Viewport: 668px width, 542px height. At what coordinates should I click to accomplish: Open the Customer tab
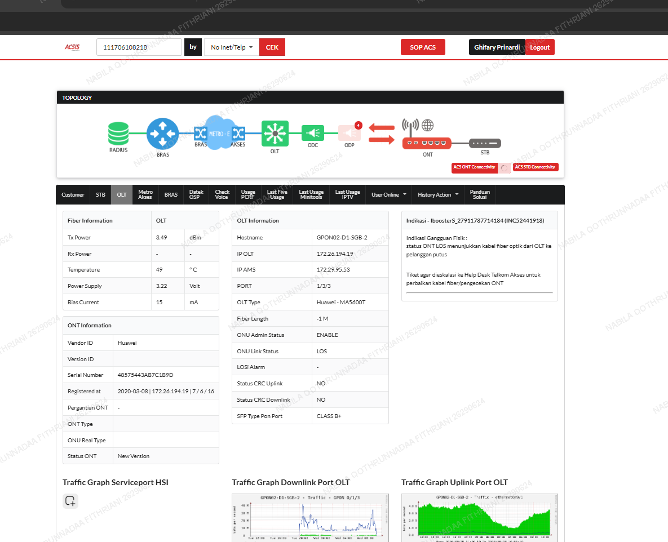pos(73,194)
